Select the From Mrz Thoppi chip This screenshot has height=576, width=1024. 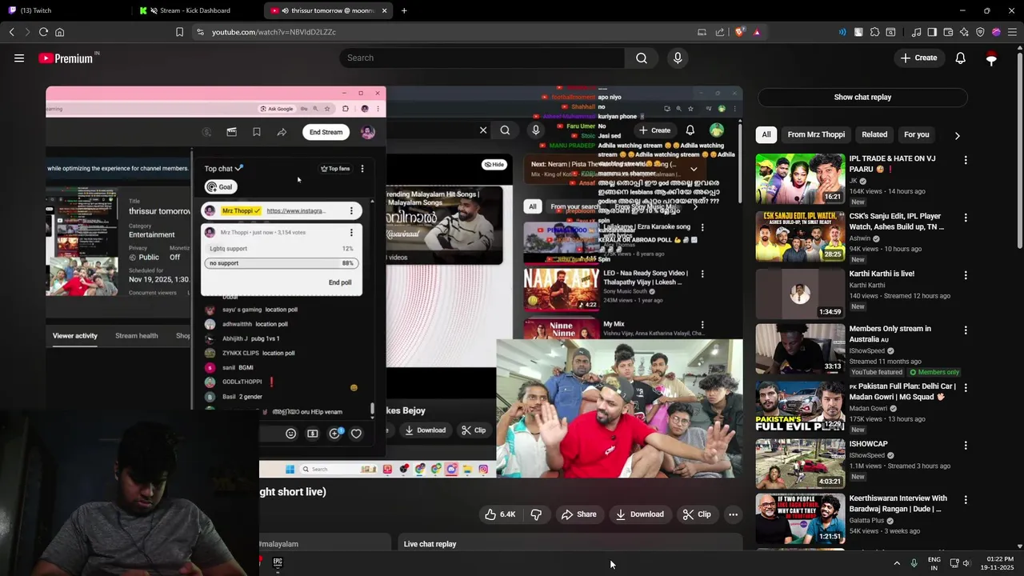[816, 134]
